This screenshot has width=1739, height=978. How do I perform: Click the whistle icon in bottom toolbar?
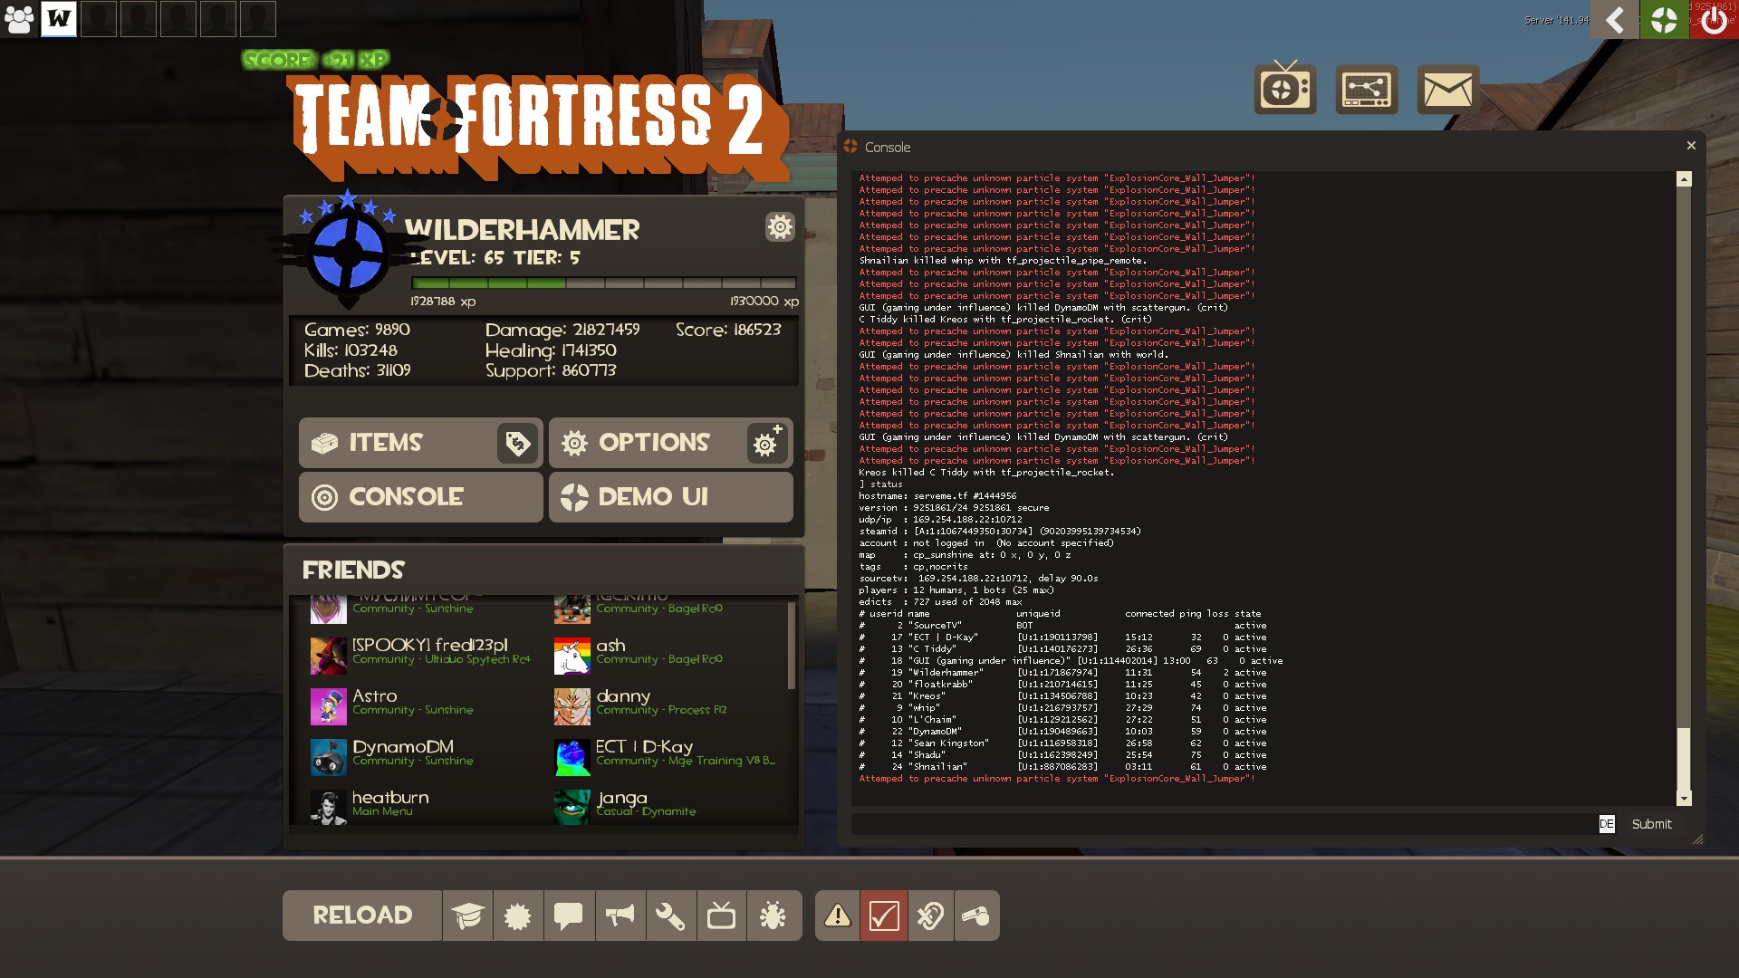(x=976, y=916)
